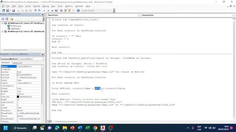The width and height of the screenshot is (236, 132).
Task: Open the Help menu
Action: point(88,6)
